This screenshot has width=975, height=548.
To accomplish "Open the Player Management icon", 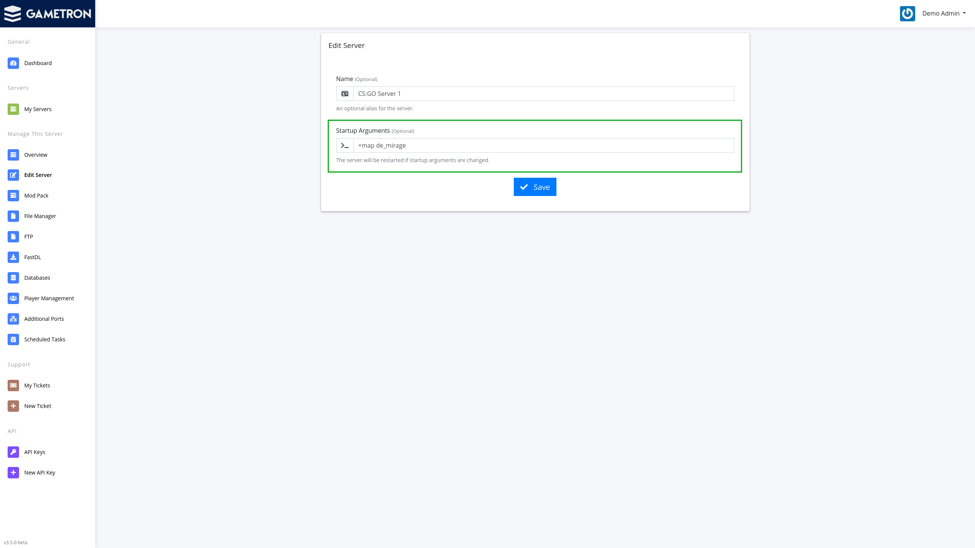I will tap(13, 298).
